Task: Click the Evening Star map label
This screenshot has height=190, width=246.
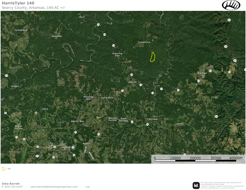Action: pos(117,55)
